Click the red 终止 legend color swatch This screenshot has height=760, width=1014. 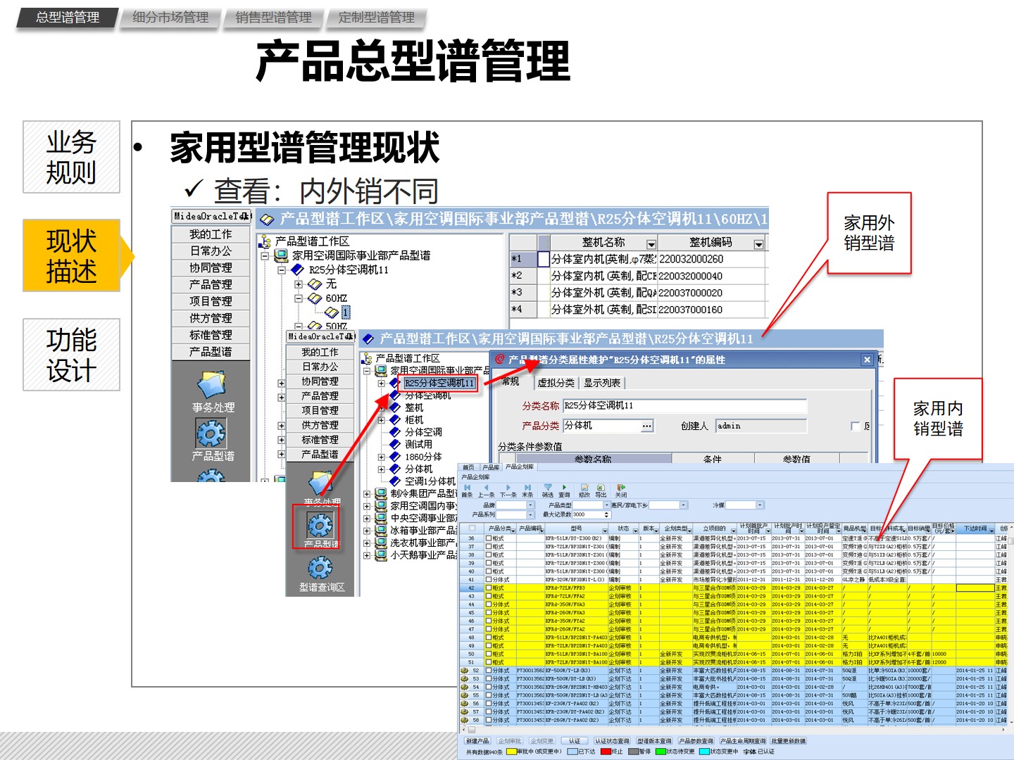coord(606,752)
